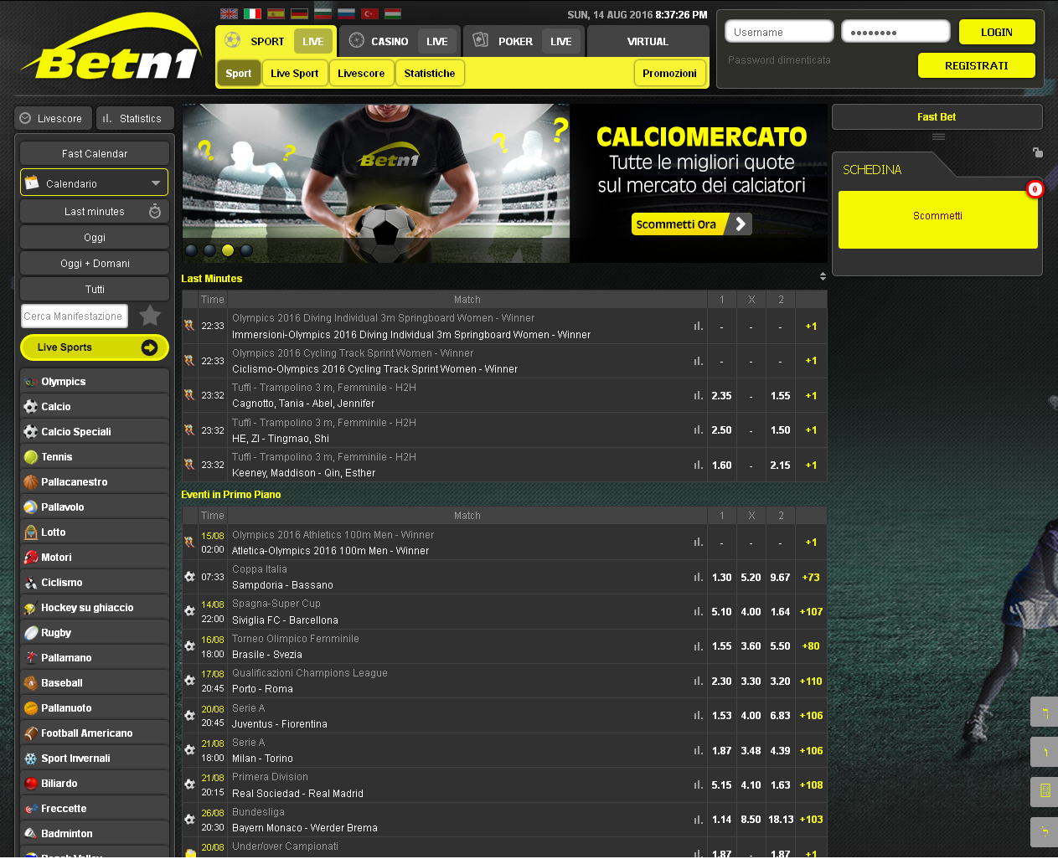Open Freccette darts category
Viewport: 1058px width, 859px height.
pos(95,808)
